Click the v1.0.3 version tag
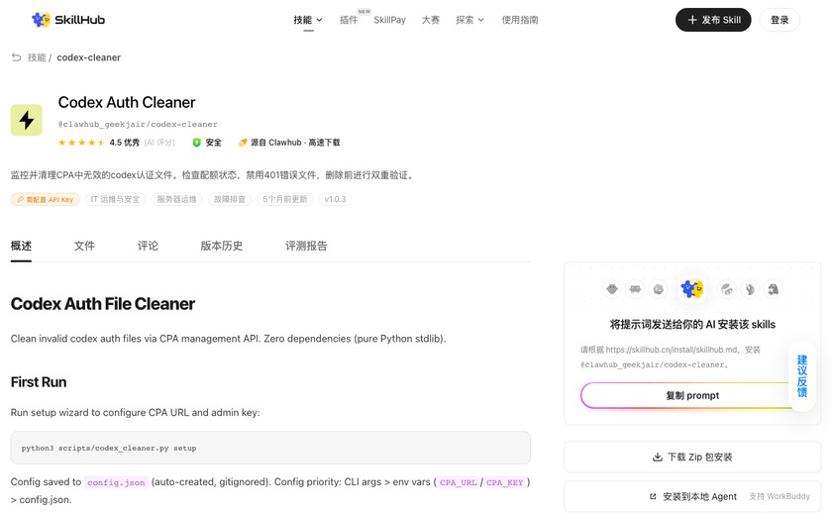 335,199
